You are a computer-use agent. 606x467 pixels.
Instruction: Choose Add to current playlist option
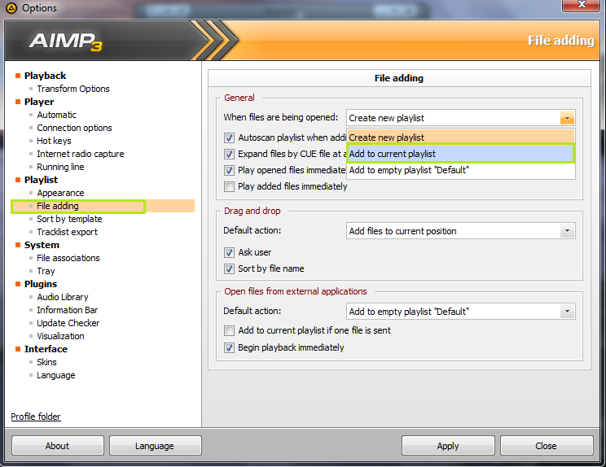click(461, 154)
